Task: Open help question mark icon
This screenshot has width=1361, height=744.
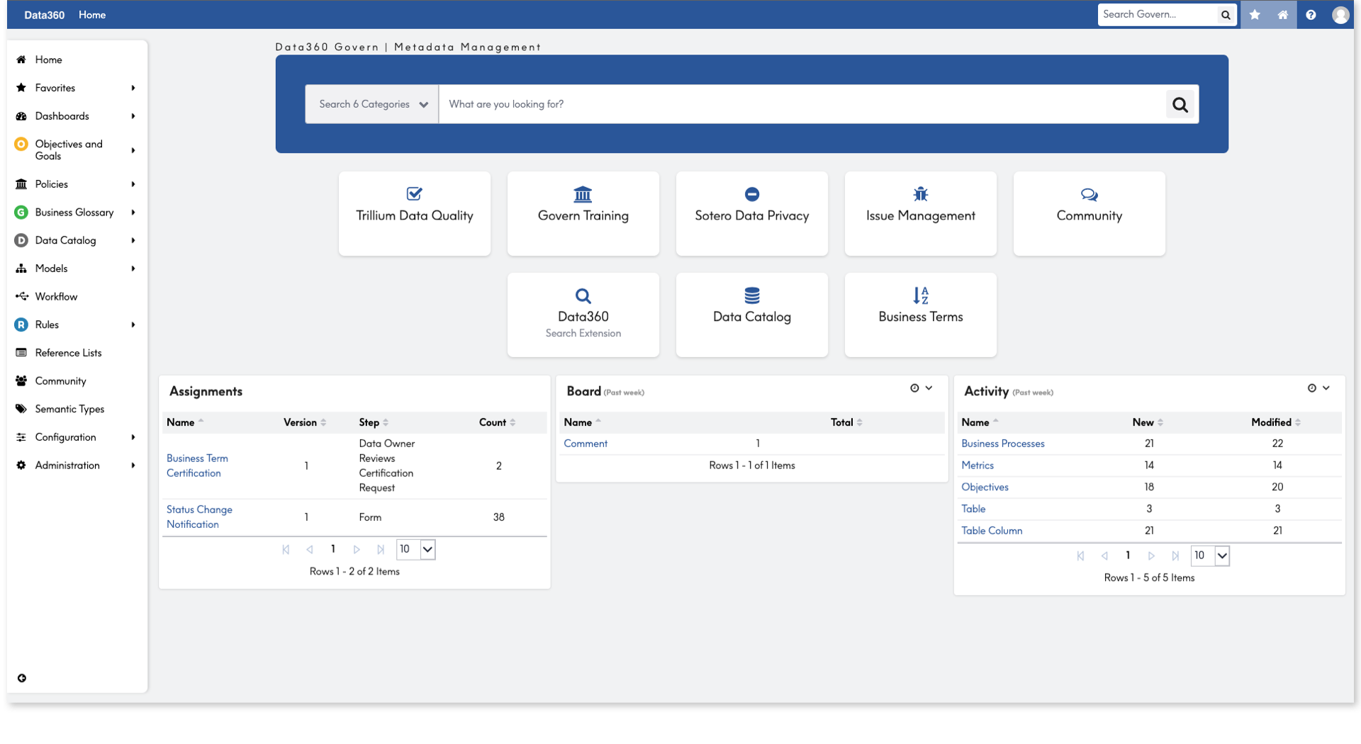Action: 1311,14
